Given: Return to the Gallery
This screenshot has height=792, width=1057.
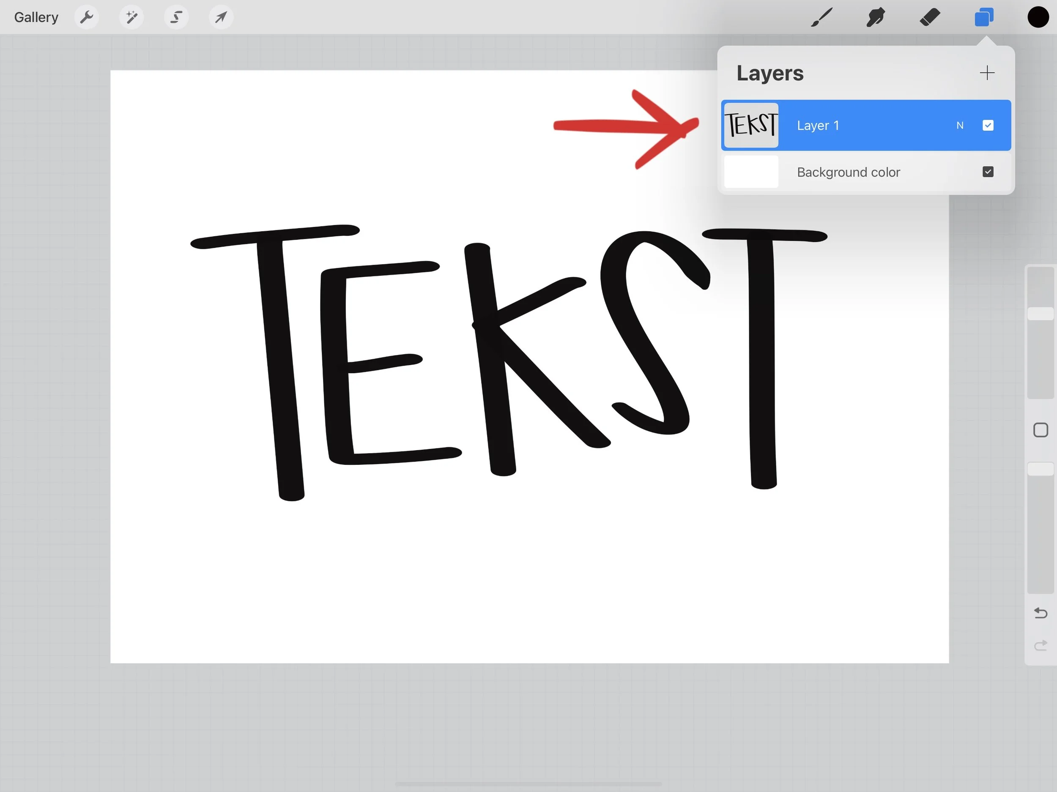Looking at the screenshot, I should 36,17.
